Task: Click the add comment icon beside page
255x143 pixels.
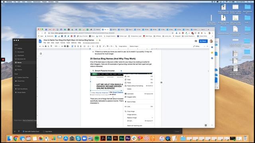Action: 161,83
